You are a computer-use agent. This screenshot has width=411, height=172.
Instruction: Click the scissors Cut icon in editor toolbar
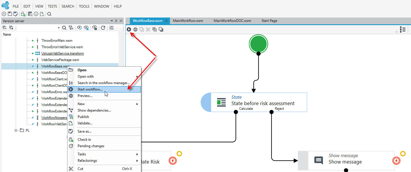[x=148, y=29]
